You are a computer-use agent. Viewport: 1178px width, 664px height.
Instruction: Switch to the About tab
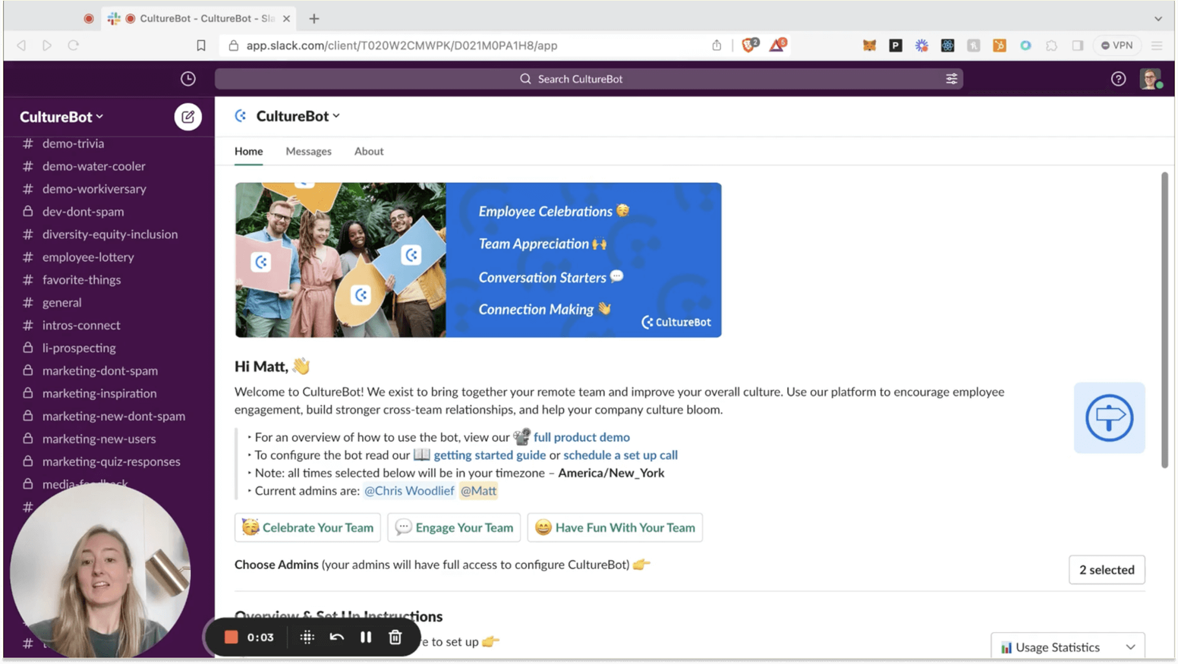pos(369,151)
